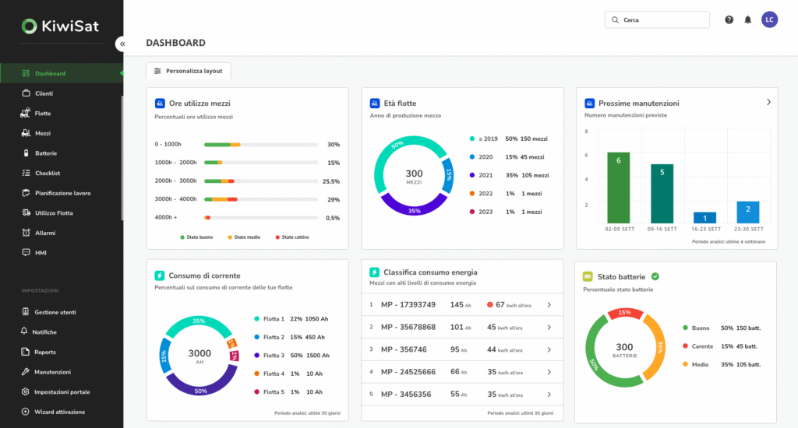Click the Stato batterie battery icon
798x428 pixels.
[588, 276]
